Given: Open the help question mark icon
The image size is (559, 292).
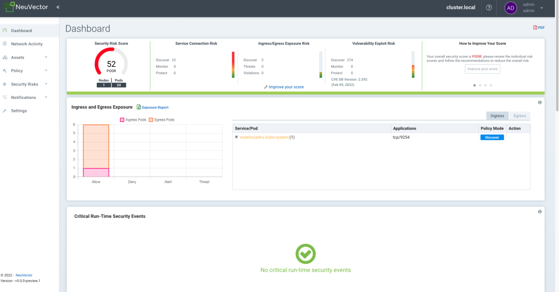Looking at the screenshot, I should (x=489, y=7).
